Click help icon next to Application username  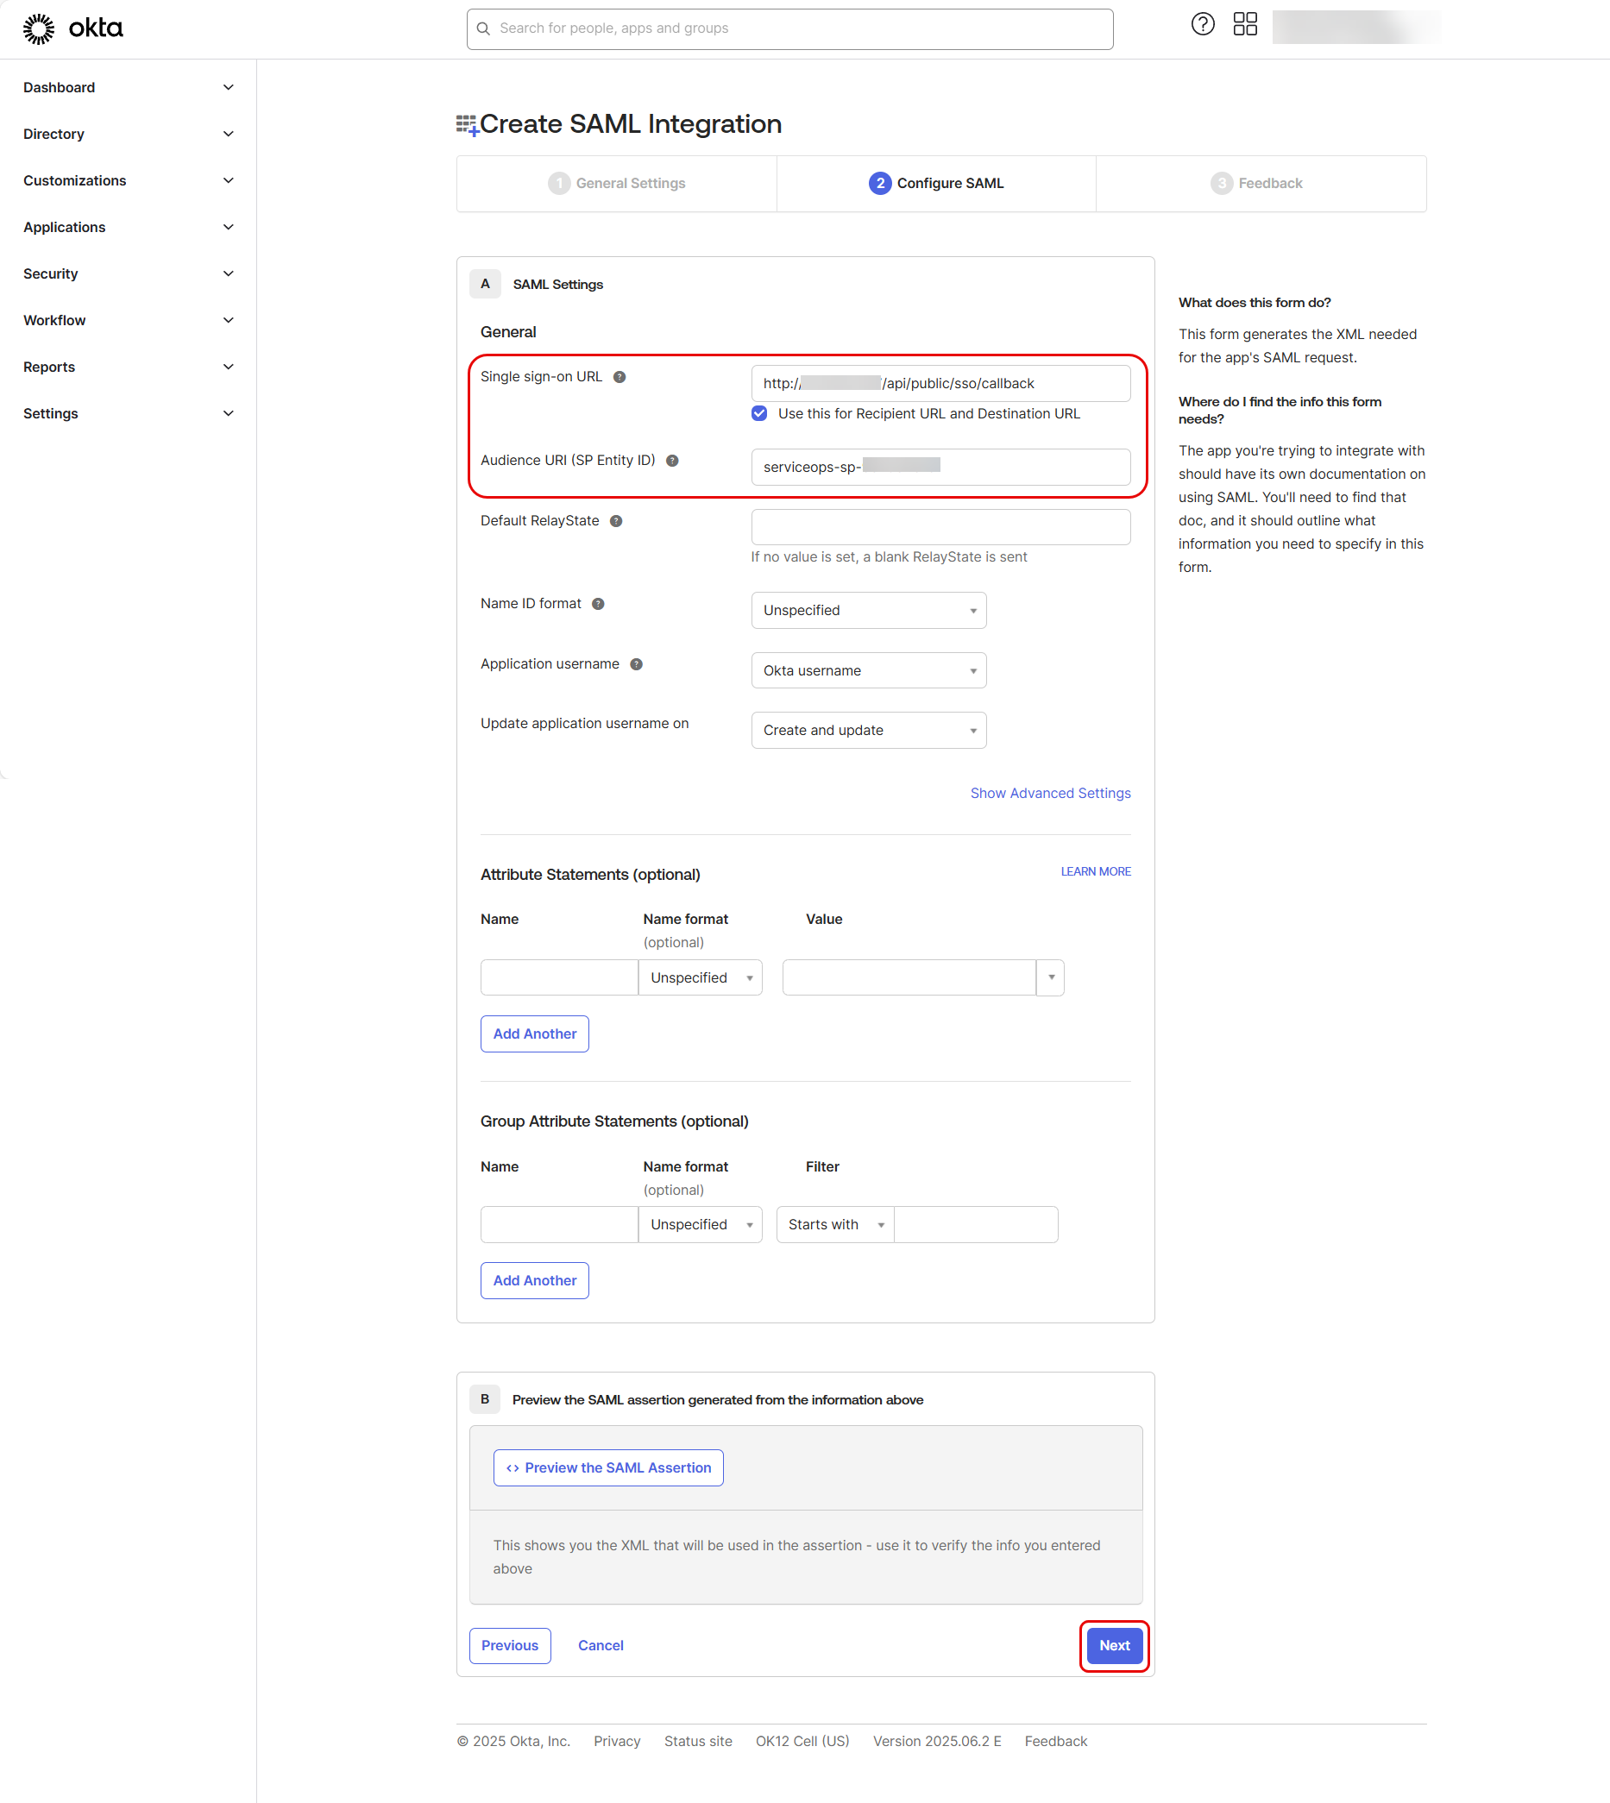point(636,664)
